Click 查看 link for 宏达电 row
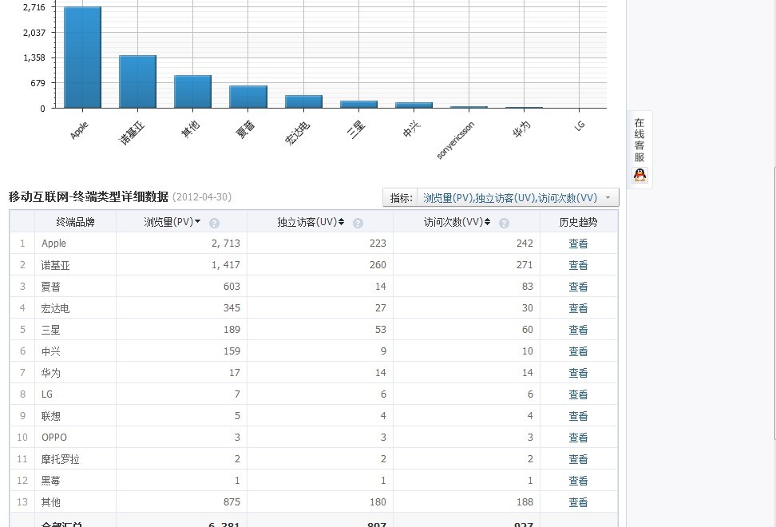Screen dimensions: 776x527 (578, 308)
